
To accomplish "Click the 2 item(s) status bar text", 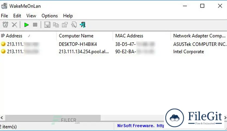I will point(8,127).
